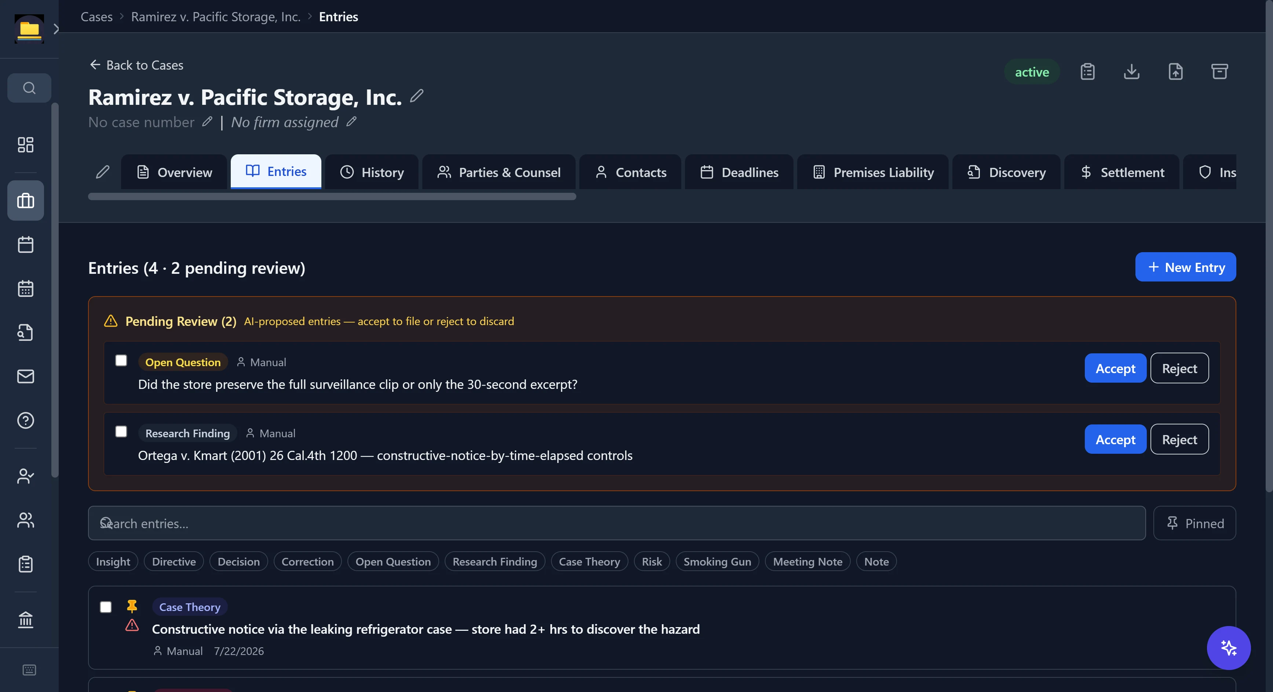Edit the case number pencil icon
The width and height of the screenshot is (1273, 692).
point(207,121)
